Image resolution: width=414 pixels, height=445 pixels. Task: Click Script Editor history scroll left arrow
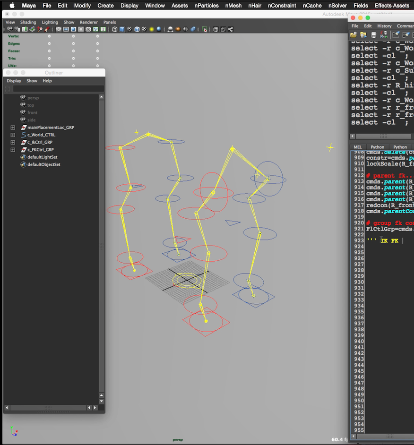coord(353,136)
